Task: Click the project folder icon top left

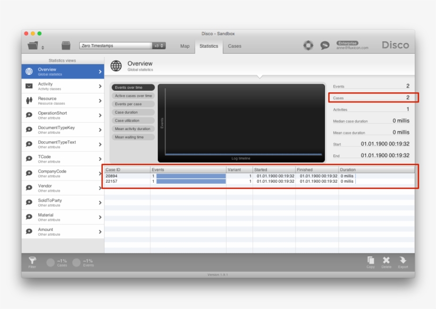Action: tap(33, 45)
